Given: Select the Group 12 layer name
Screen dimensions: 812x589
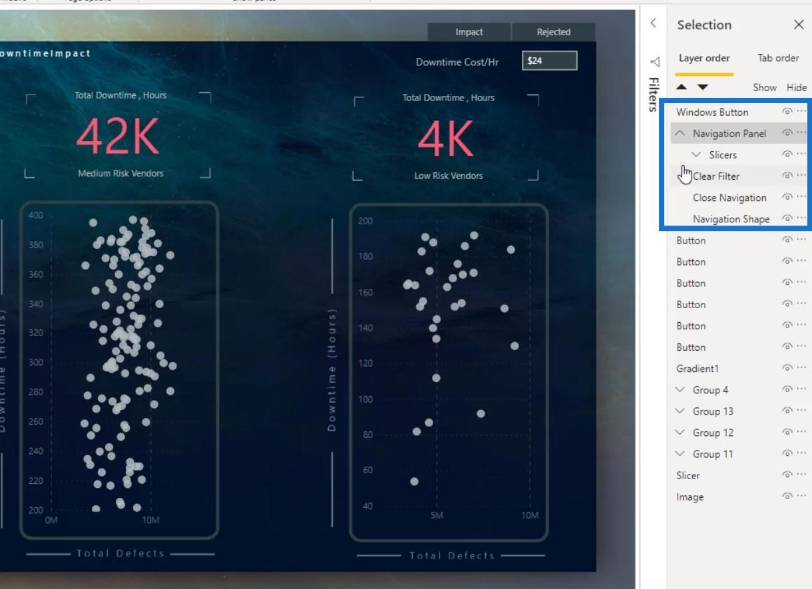Looking at the screenshot, I should (713, 432).
